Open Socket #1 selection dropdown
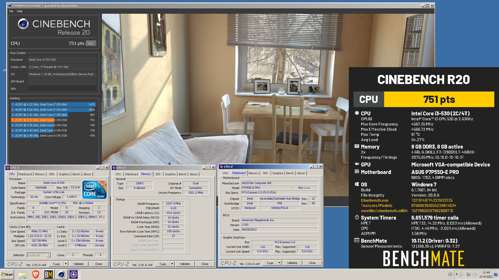Screen dimensions: 499x280 (49, 255)
